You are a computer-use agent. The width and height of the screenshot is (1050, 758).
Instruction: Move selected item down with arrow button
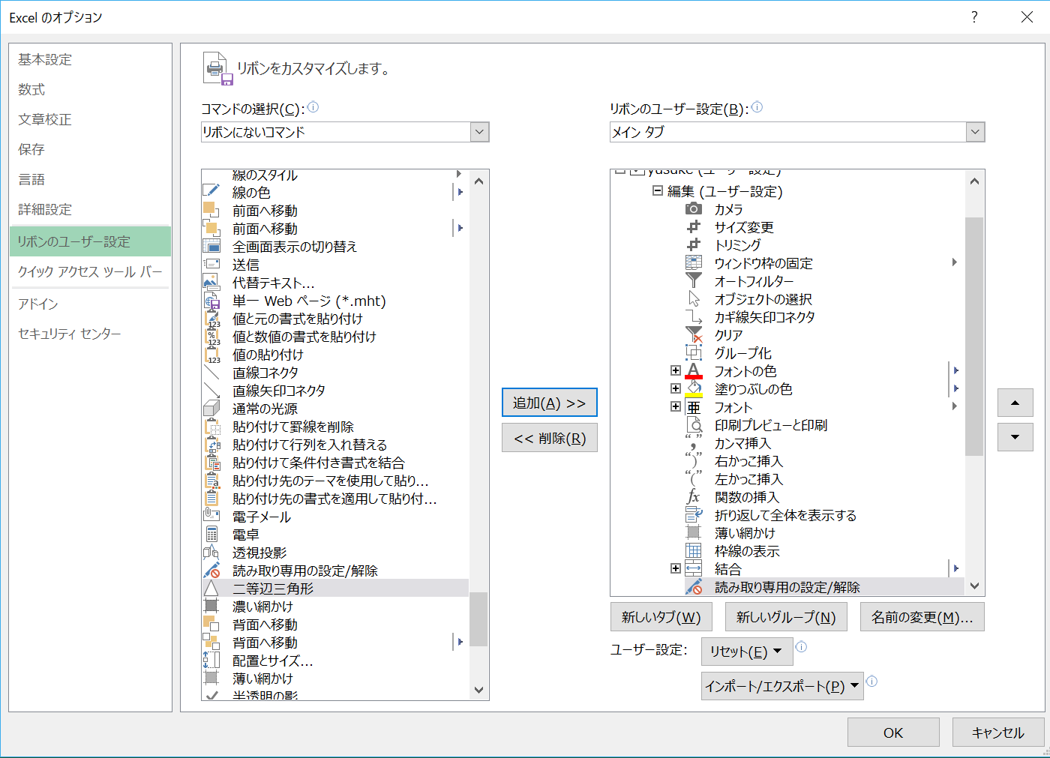pos(1015,437)
